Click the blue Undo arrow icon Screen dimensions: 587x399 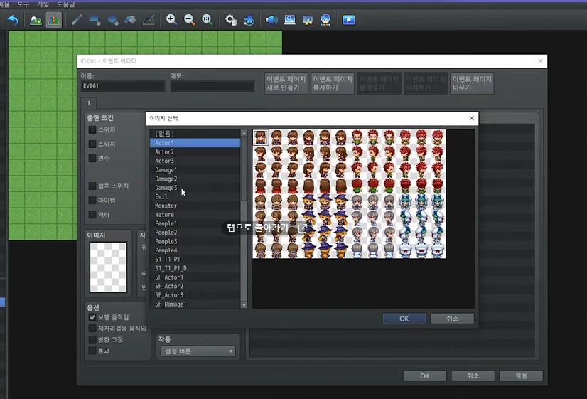click(x=13, y=20)
